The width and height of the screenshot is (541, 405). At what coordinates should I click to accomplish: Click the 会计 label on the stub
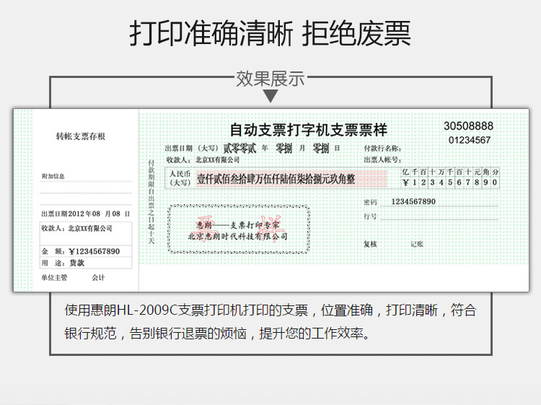click(x=98, y=278)
